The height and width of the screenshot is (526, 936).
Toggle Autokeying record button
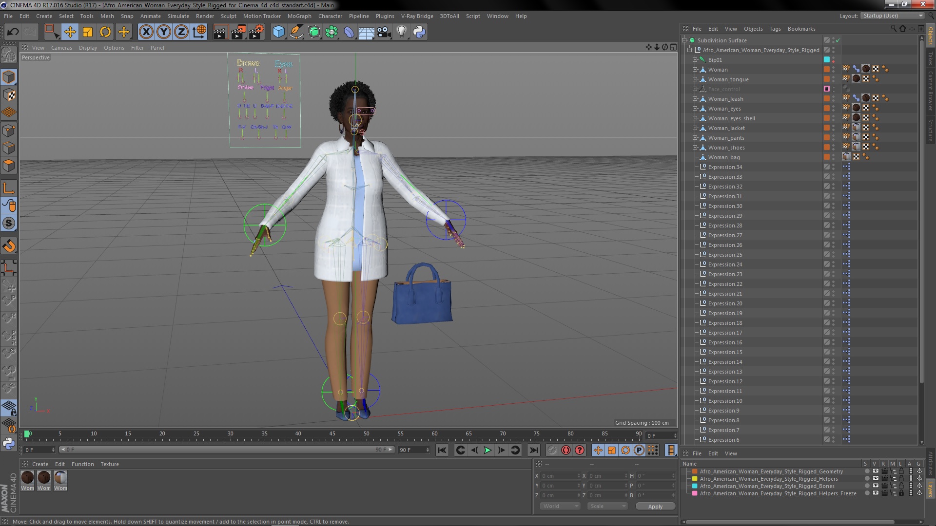pyautogui.click(x=565, y=450)
